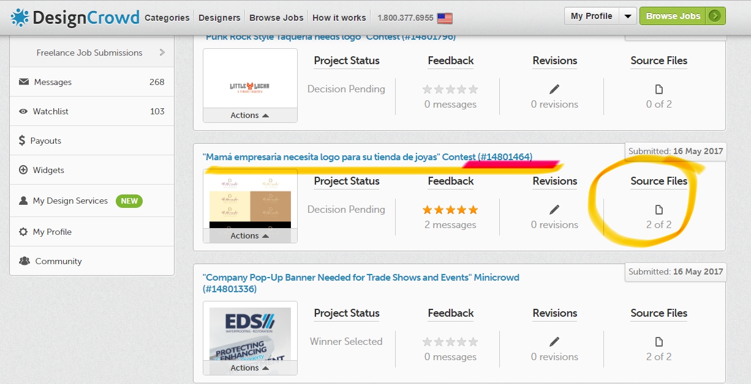Viewport: 751px width, 384px height.
Task: Click the source file icon in Pop-Up Banner job
Action: (x=659, y=342)
